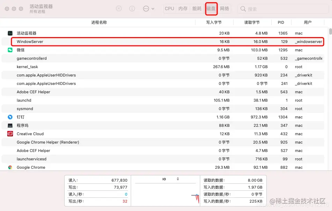
Task: Click the search magnifier icon
Action: tap(243, 9)
